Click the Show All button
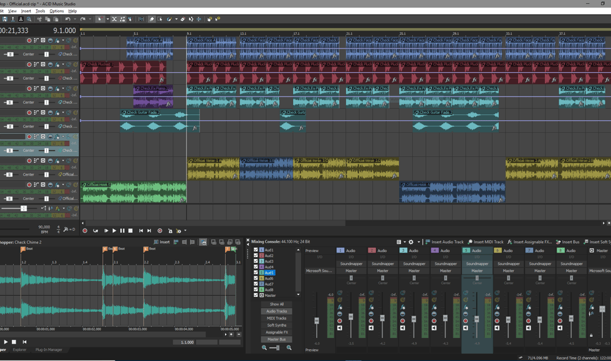This screenshot has width=611, height=361. point(277,304)
